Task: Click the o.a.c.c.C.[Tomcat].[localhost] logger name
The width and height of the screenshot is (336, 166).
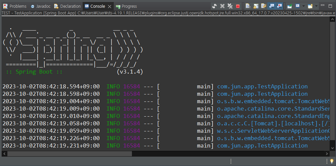Action: [x=274, y=124]
